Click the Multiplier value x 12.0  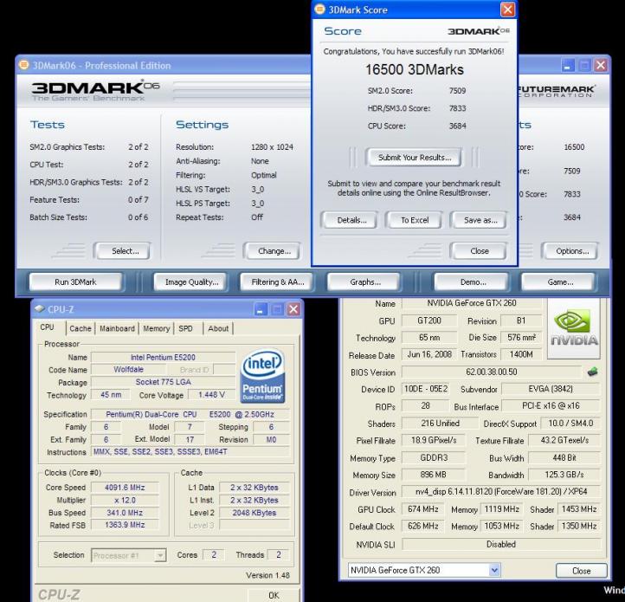click(x=125, y=500)
